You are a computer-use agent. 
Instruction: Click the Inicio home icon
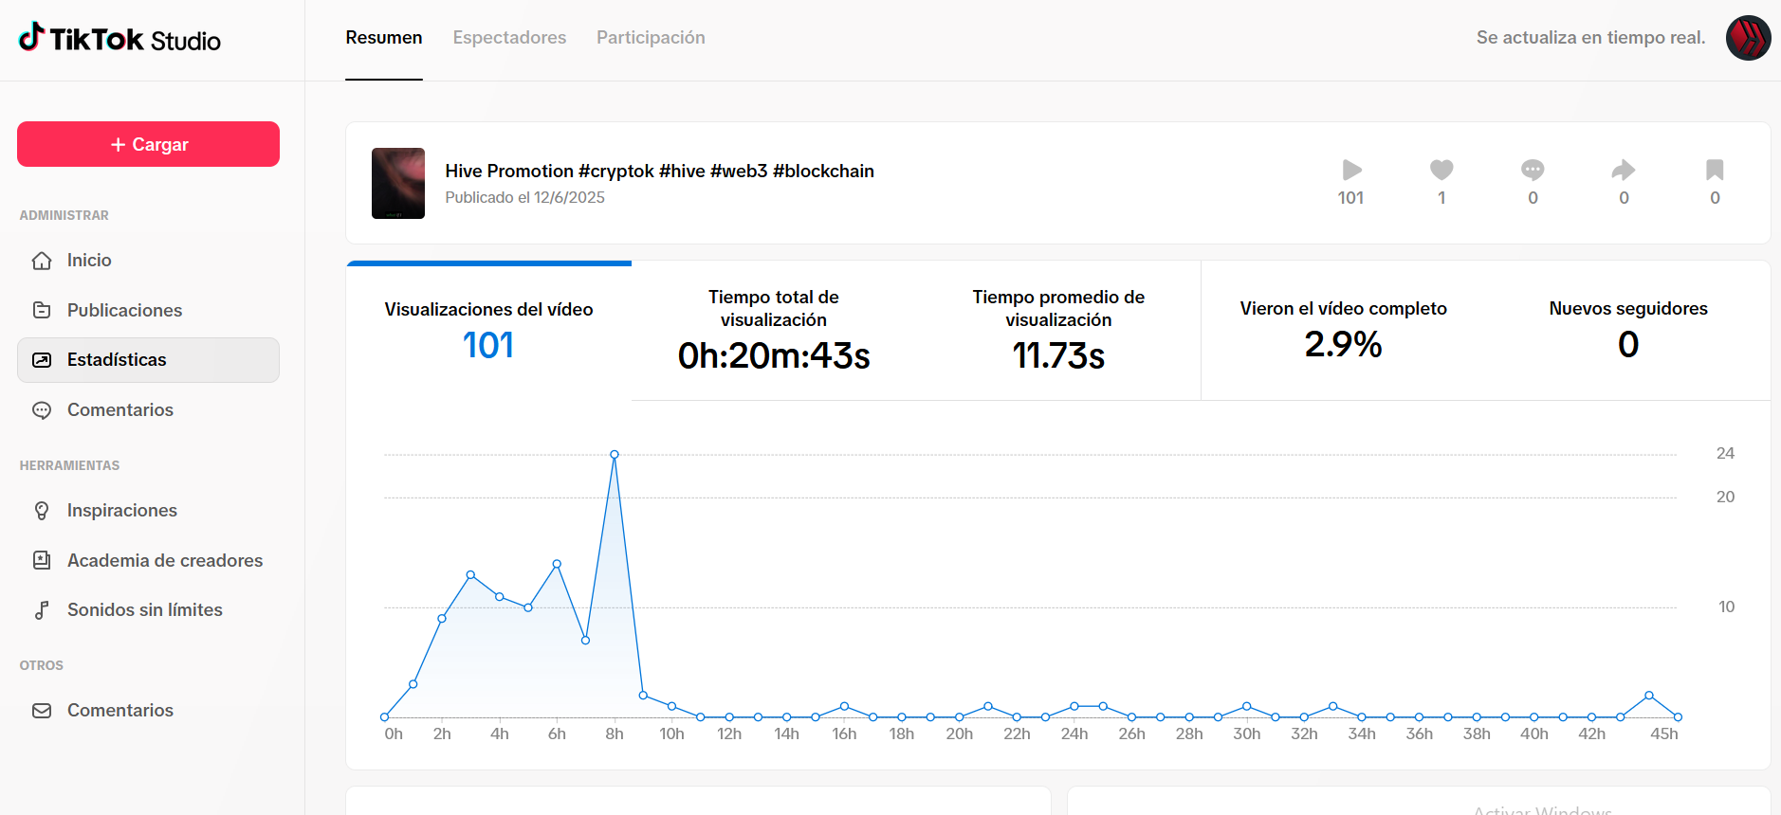point(42,261)
